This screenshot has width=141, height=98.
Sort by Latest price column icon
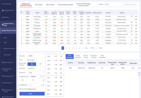(x=49, y=13)
